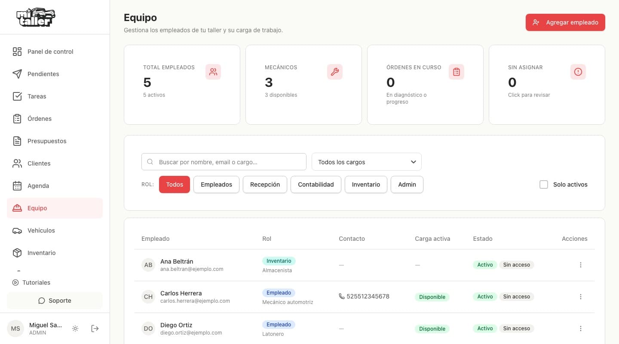The width and height of the screenshot is (619, 344).
Task: Click the Vehículos car icon
Action: 17,230
